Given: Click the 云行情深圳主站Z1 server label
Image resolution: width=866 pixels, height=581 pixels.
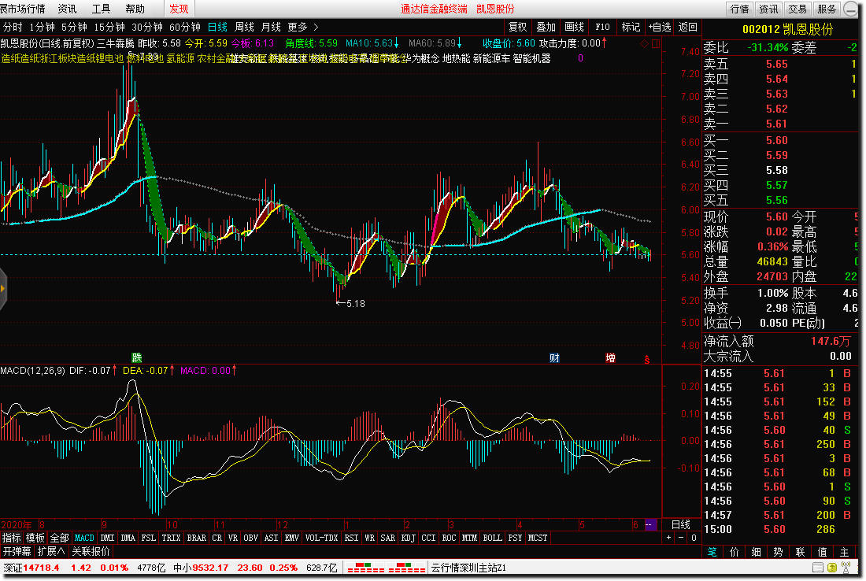Looking at the screenshot, I should coord(468,567).
